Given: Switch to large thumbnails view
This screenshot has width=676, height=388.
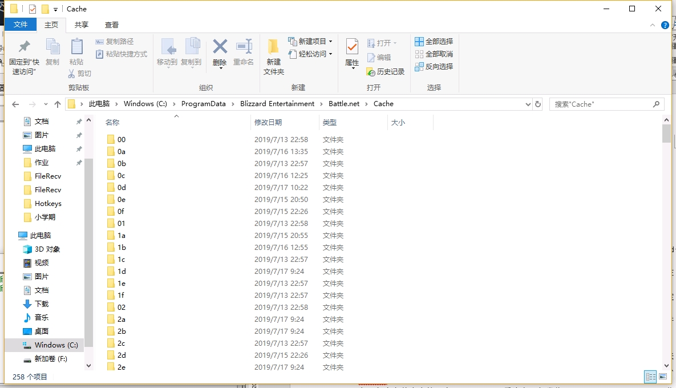Looking at the screenshot, I should [x=663, y=377].
